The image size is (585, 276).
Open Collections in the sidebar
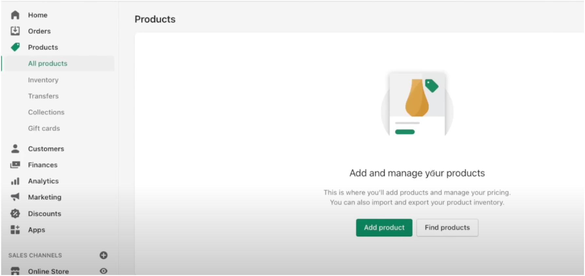[46, 112]
